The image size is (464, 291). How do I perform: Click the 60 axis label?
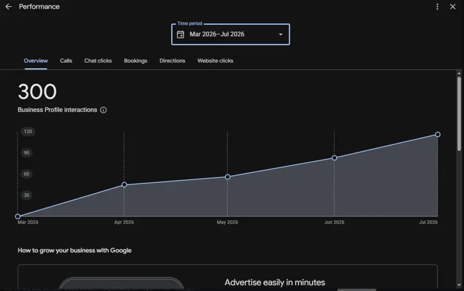click(27, 174)
